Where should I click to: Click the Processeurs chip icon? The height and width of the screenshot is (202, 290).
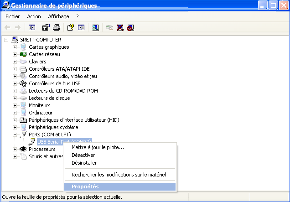[x=23, y=149]
